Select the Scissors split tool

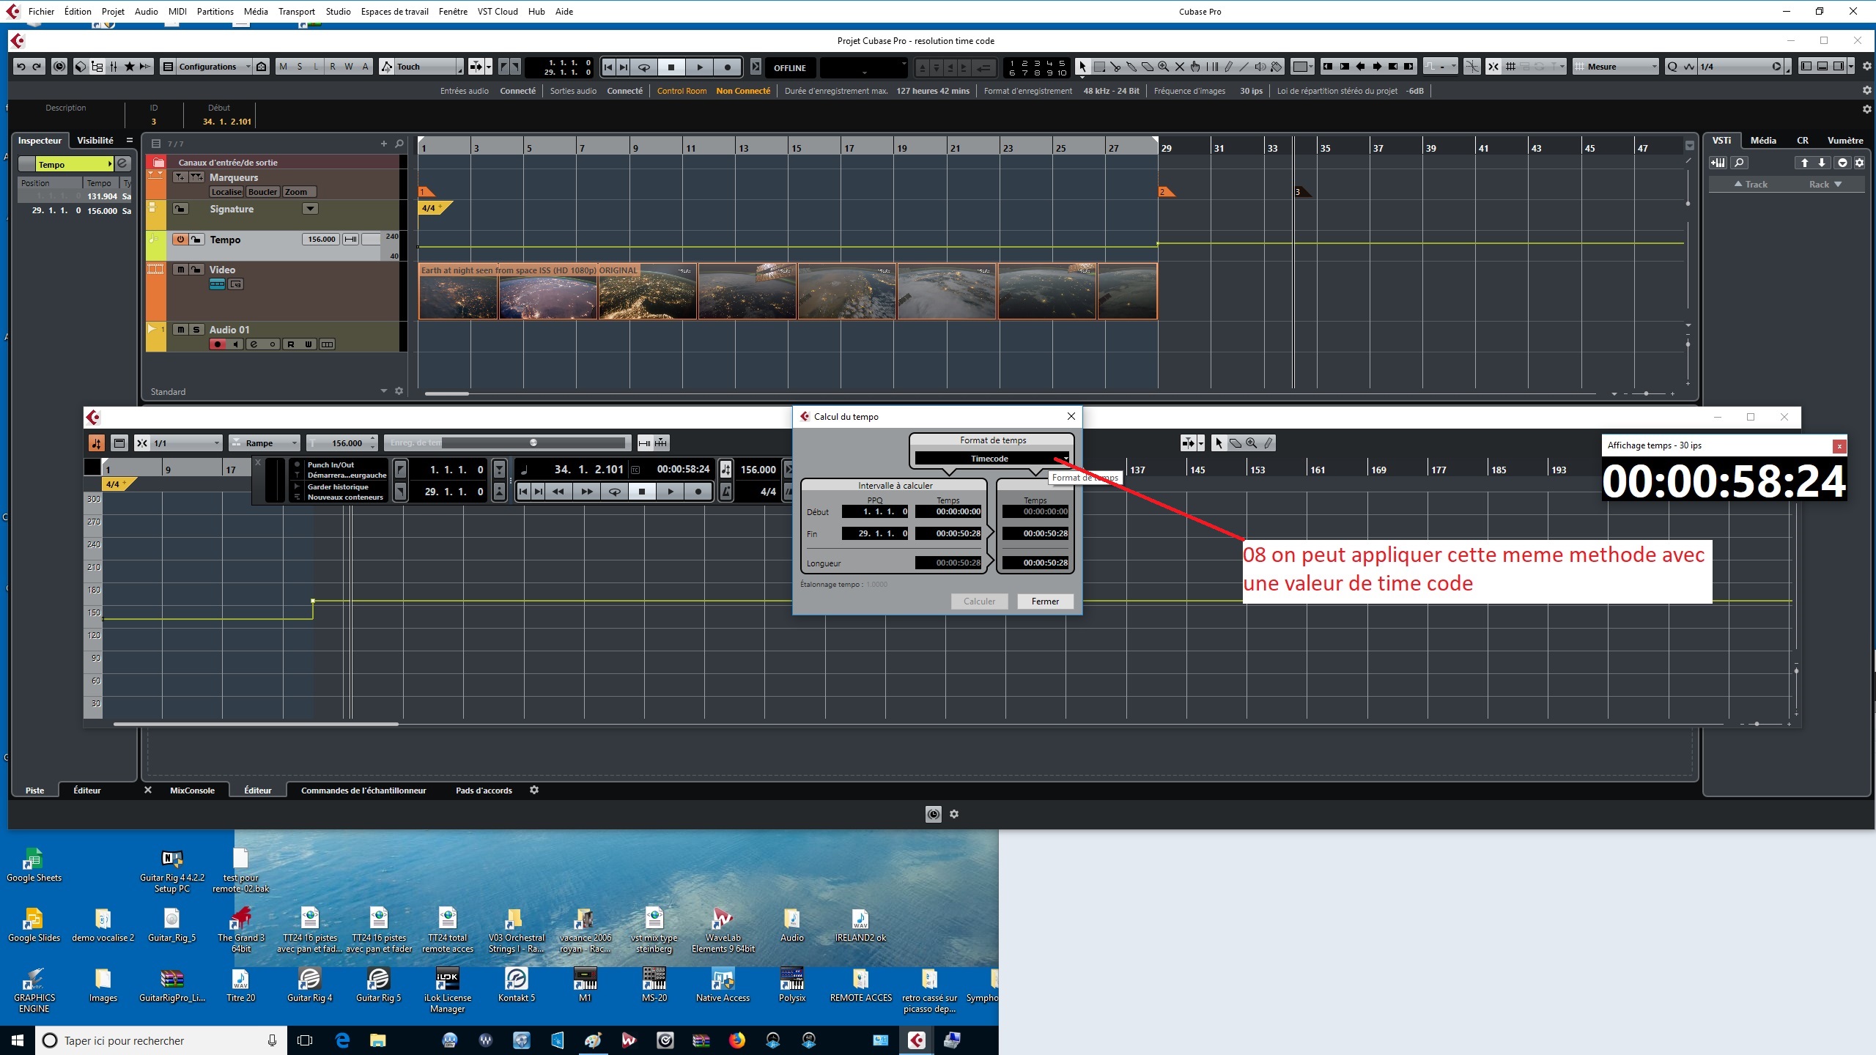point(1117,67)
